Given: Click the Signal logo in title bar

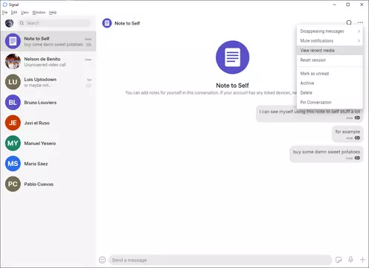Looking at the screenshot, I should tap(5, 4).
